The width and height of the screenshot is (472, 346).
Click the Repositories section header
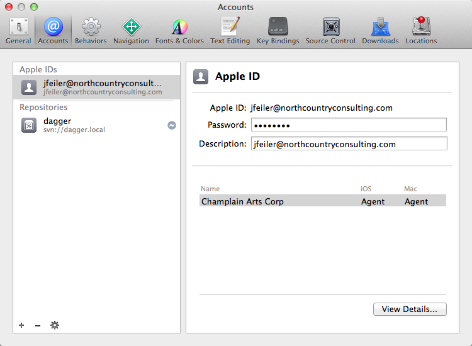tap(43, 107)
